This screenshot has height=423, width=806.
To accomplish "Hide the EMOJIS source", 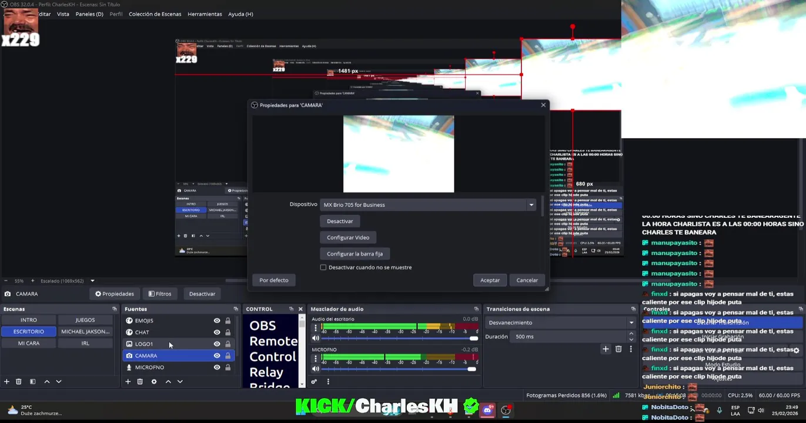I will pos(217,321).
